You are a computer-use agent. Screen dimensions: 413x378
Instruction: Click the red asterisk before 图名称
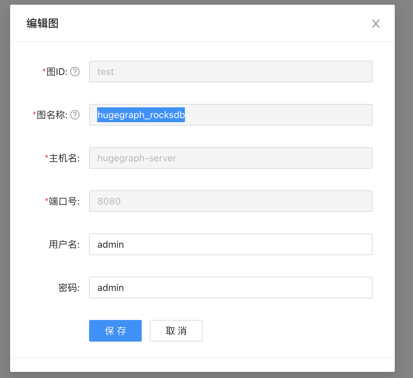coord(34,114)
